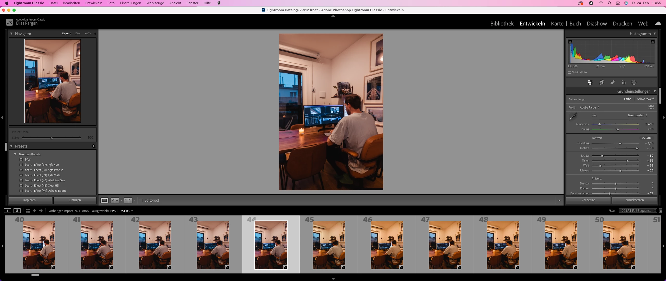Screen dimensions: 666x281
Task: Click the plus icon to add preset
Action: (x=94, y=146)
